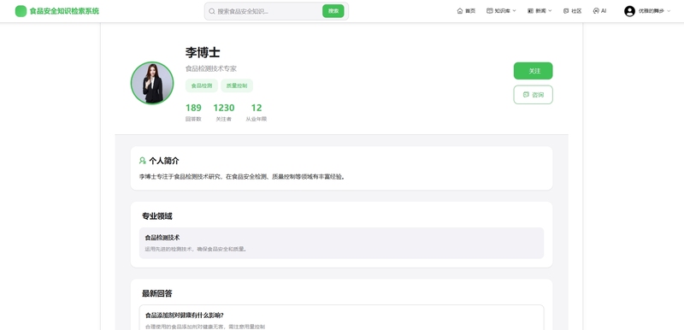The height and width of the screenshot is (330, 684).
Task: Click the 知识库 icon in navigation
Action: [489, 11]
